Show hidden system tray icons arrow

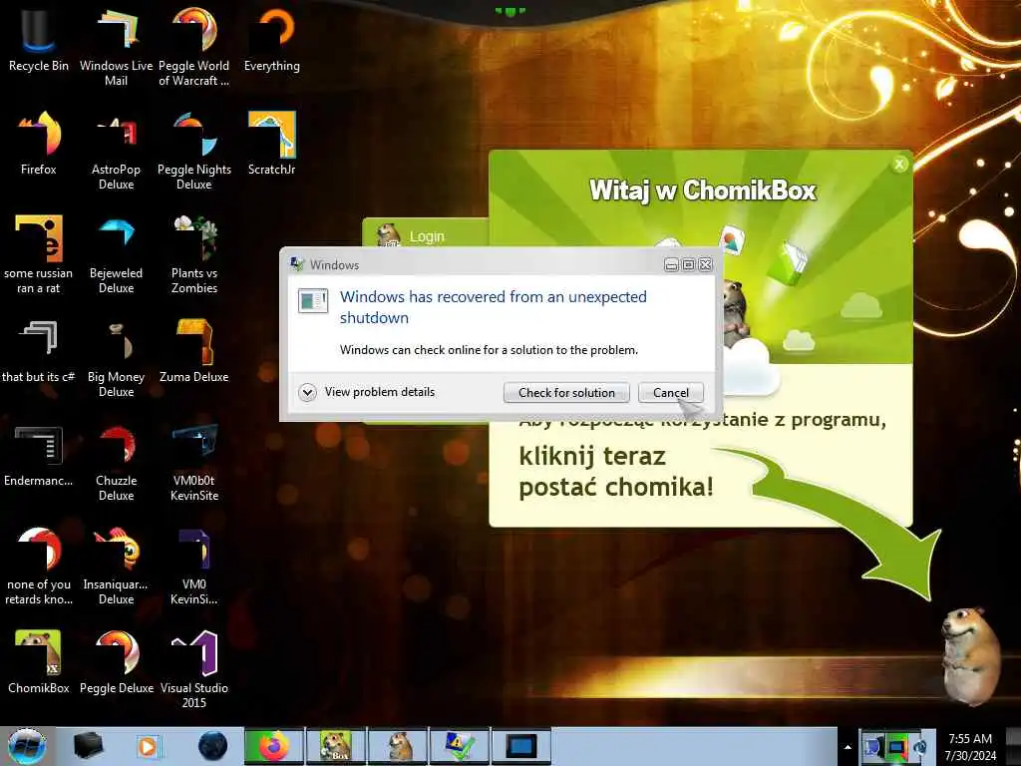click(848, 747)
